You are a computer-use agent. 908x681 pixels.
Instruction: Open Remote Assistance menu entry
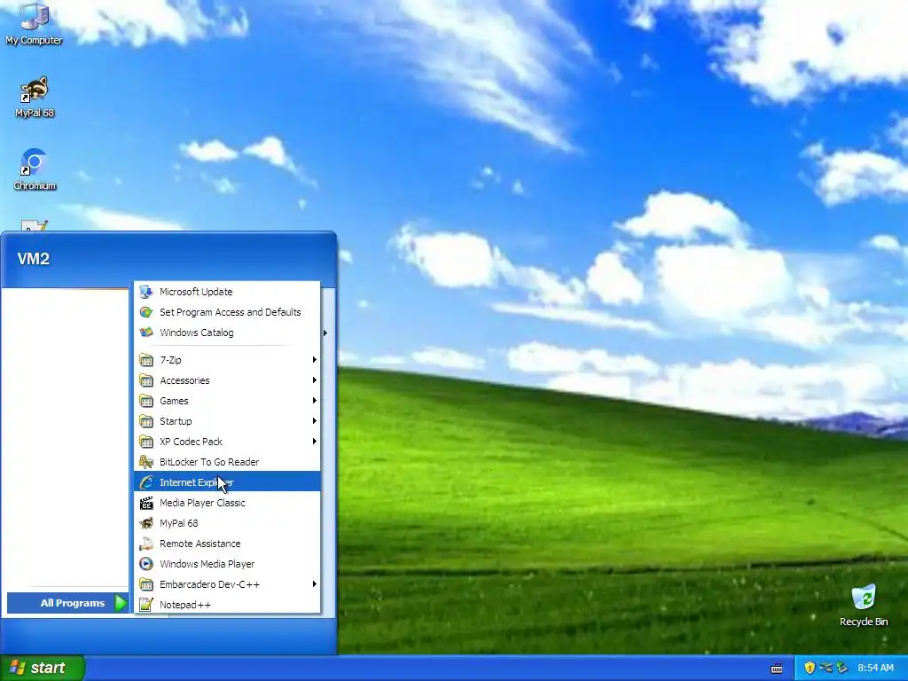(x=227, y=544)
